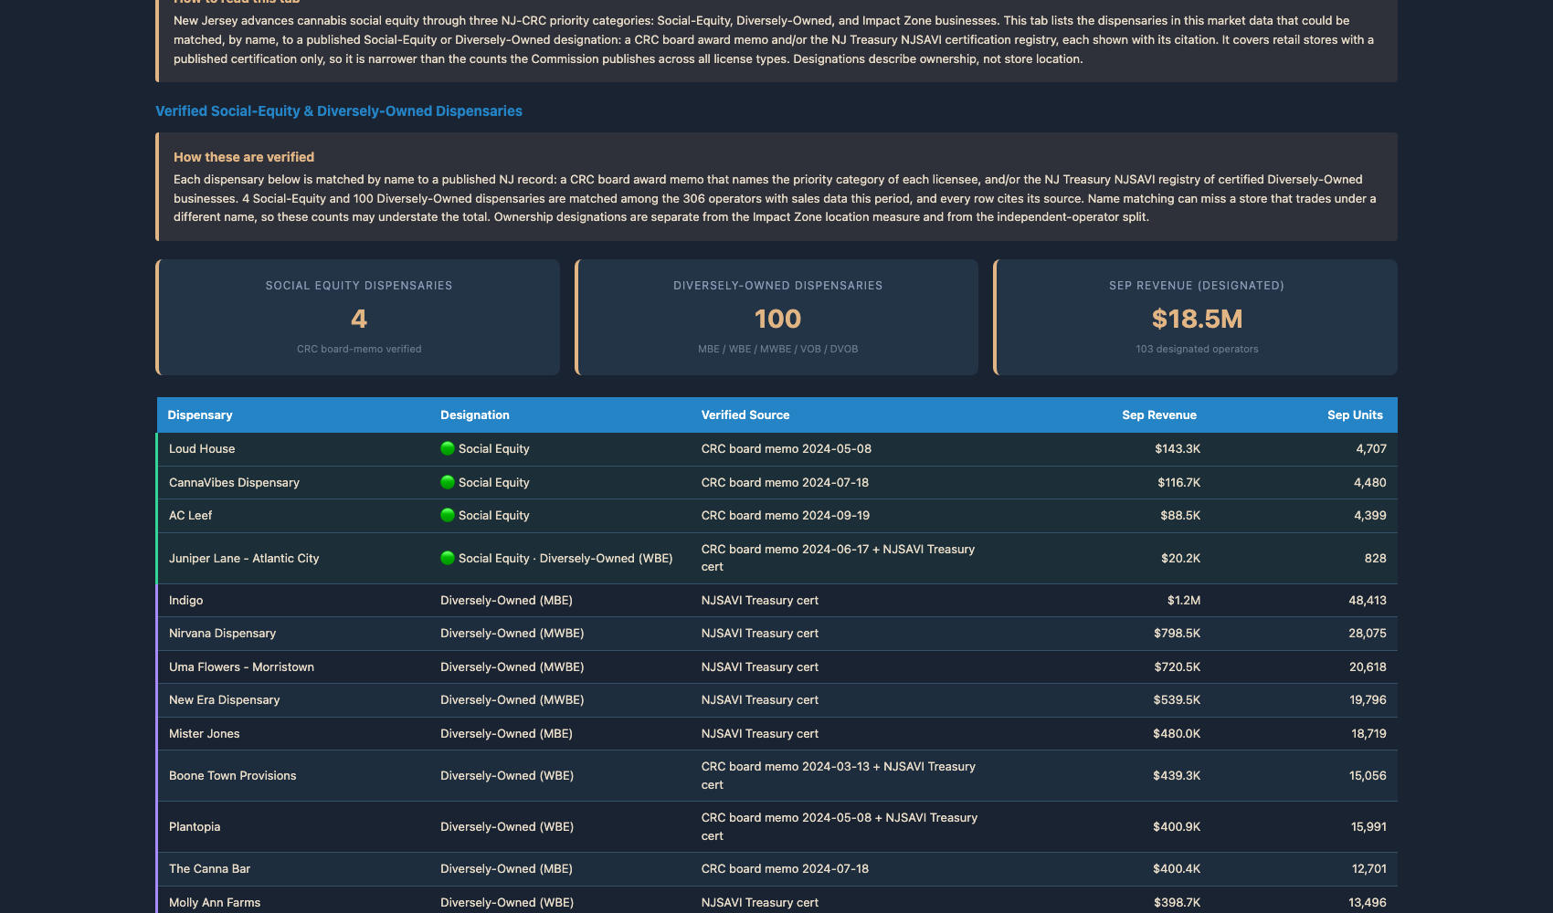
Task: Click the $798.5K revenue value
Action: pyautogui.click(x=1178, y=633)
